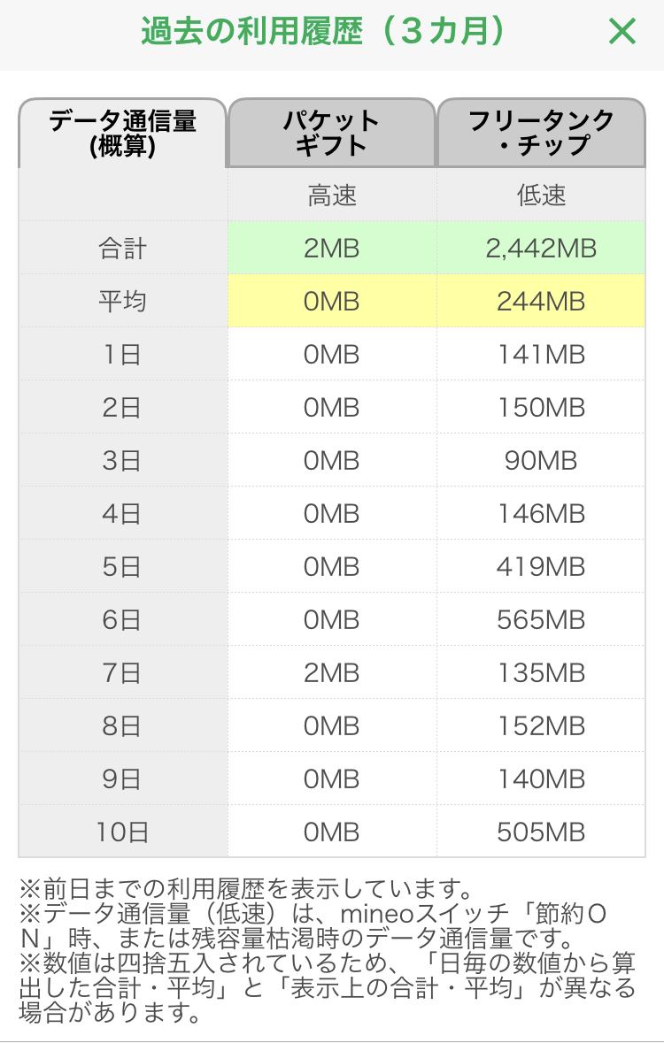Select the 2,442MB low-speed total cell
Image resolution: width=664 pixels, height=1043 pixels.
tap(541, 249)
